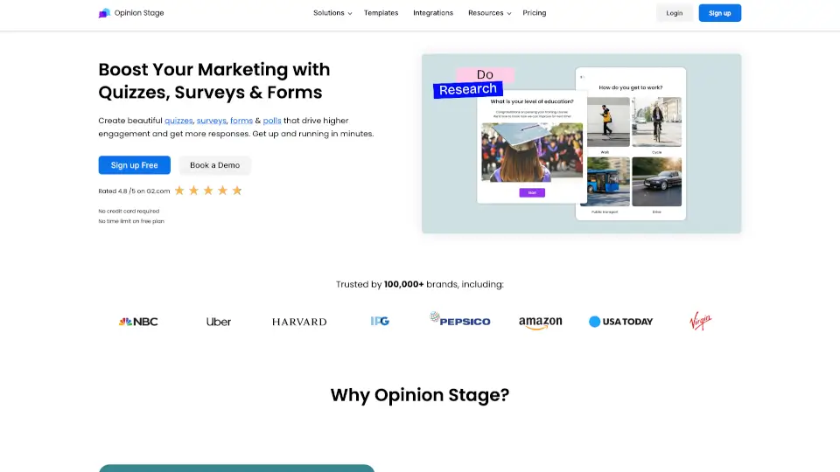Click the Harvard logo
Viewport: 840px width, 472px height.
click(299, 322)
